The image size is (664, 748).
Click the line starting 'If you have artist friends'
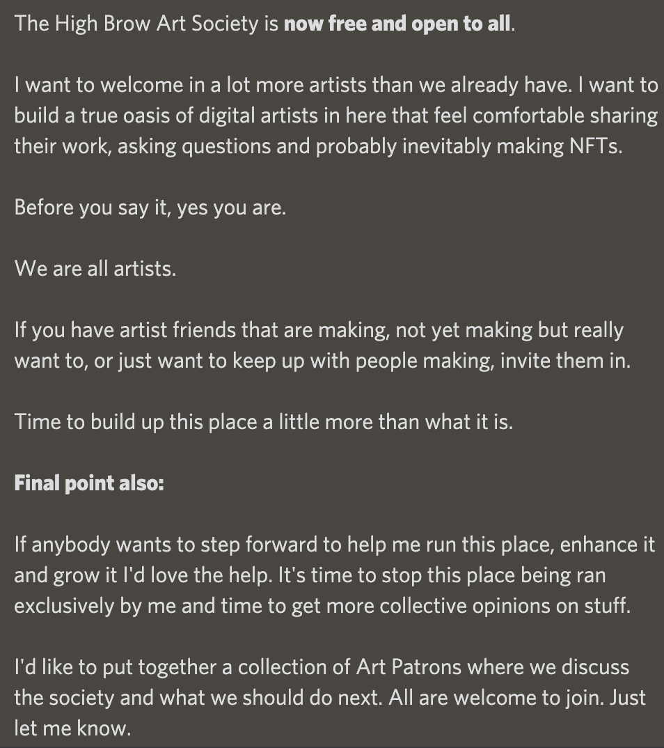pyautogui.click(x=319, y=331)
